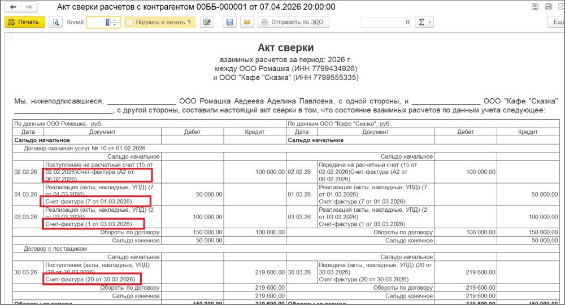Focus the 'Копий' number input field
565x305 pixels.
pyautogui.click(x=99, y=23)
